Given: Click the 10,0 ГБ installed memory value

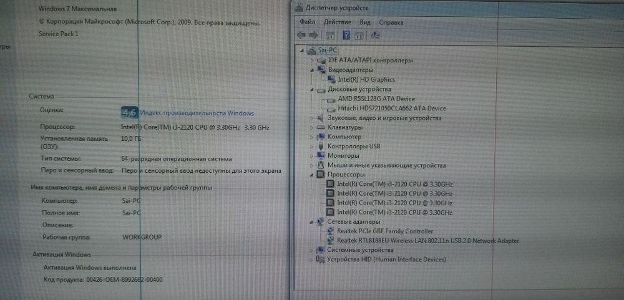Looking at the screenshot, I should (131, 139).
